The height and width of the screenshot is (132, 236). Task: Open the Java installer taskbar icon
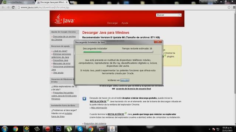(112, 129)
